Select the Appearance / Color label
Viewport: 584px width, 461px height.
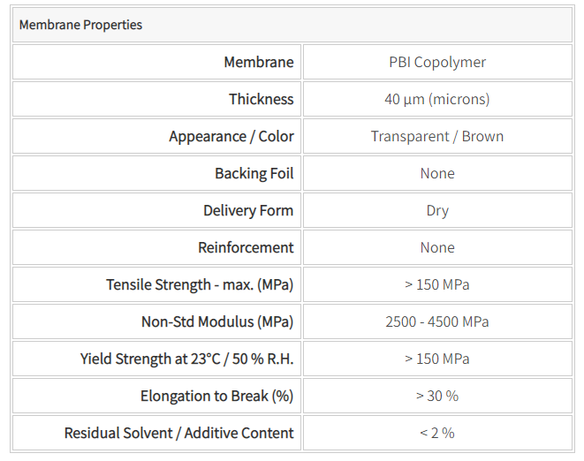[x=231, y=136]
